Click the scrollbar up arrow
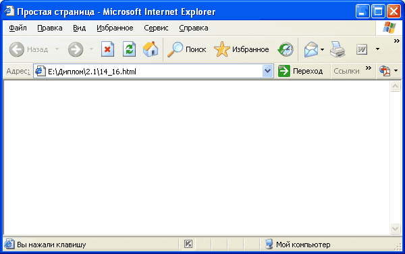 tap(395, 86)
